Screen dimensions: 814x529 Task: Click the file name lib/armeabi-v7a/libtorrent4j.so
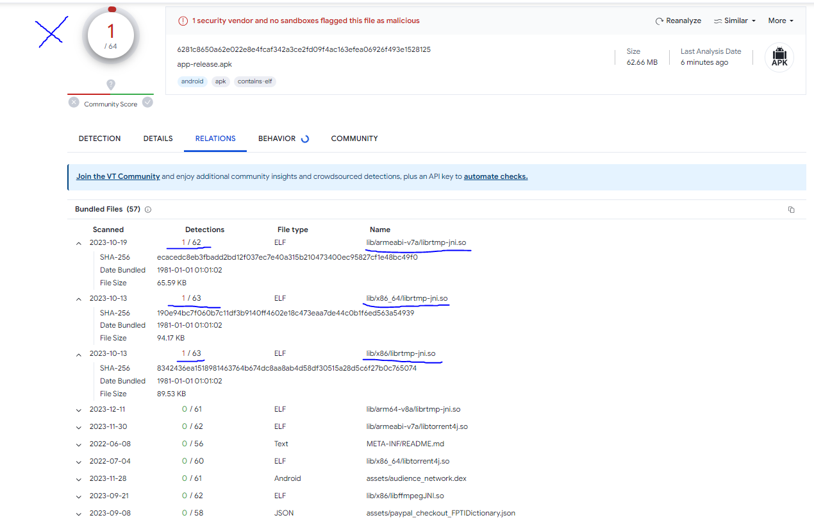417,426
